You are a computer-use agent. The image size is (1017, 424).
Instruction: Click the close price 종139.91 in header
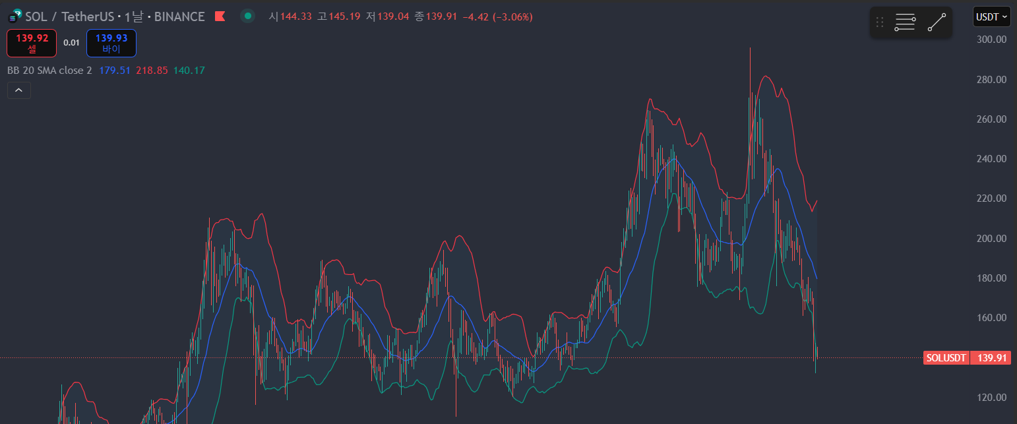435,16
